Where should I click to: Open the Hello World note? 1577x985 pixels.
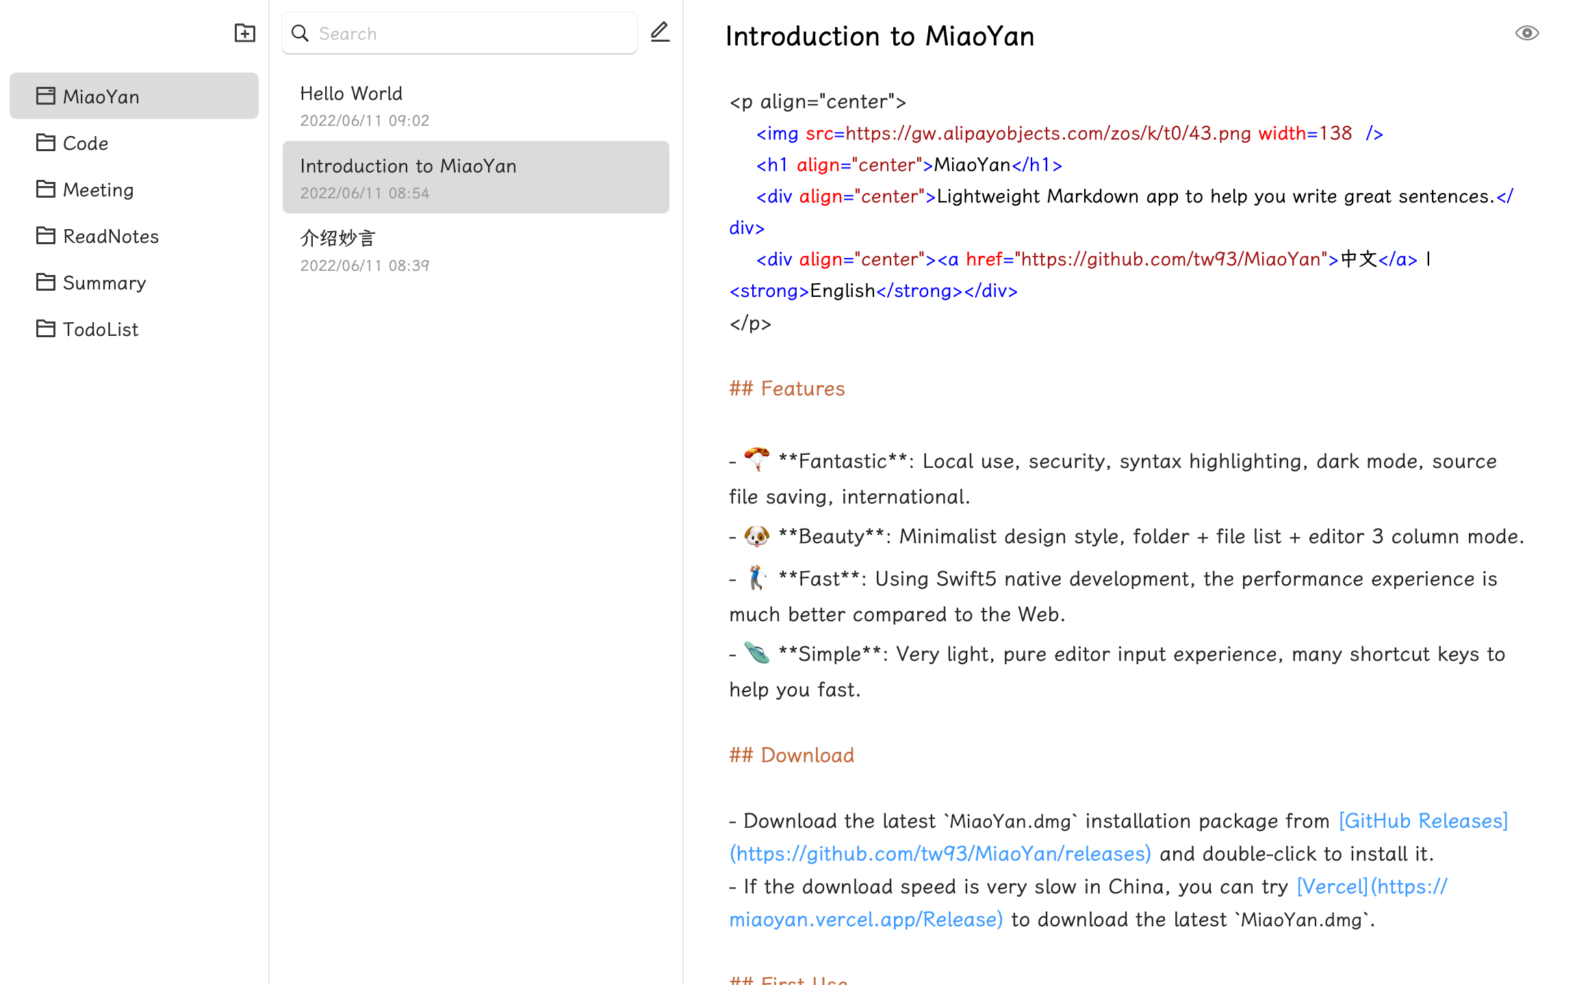coord(476,105)
